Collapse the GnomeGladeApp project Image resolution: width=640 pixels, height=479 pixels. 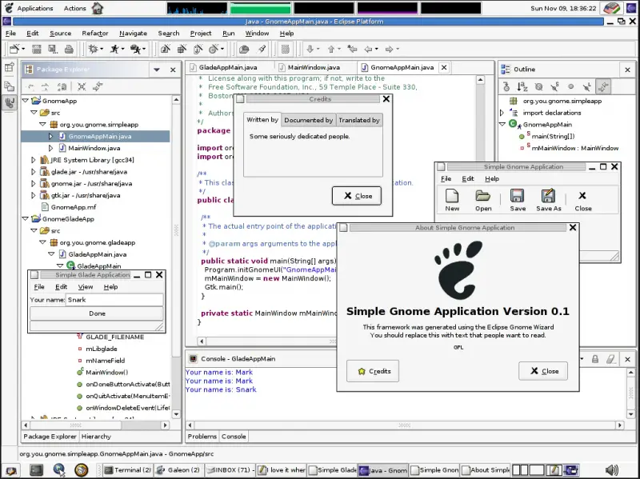tap(26, 218)
